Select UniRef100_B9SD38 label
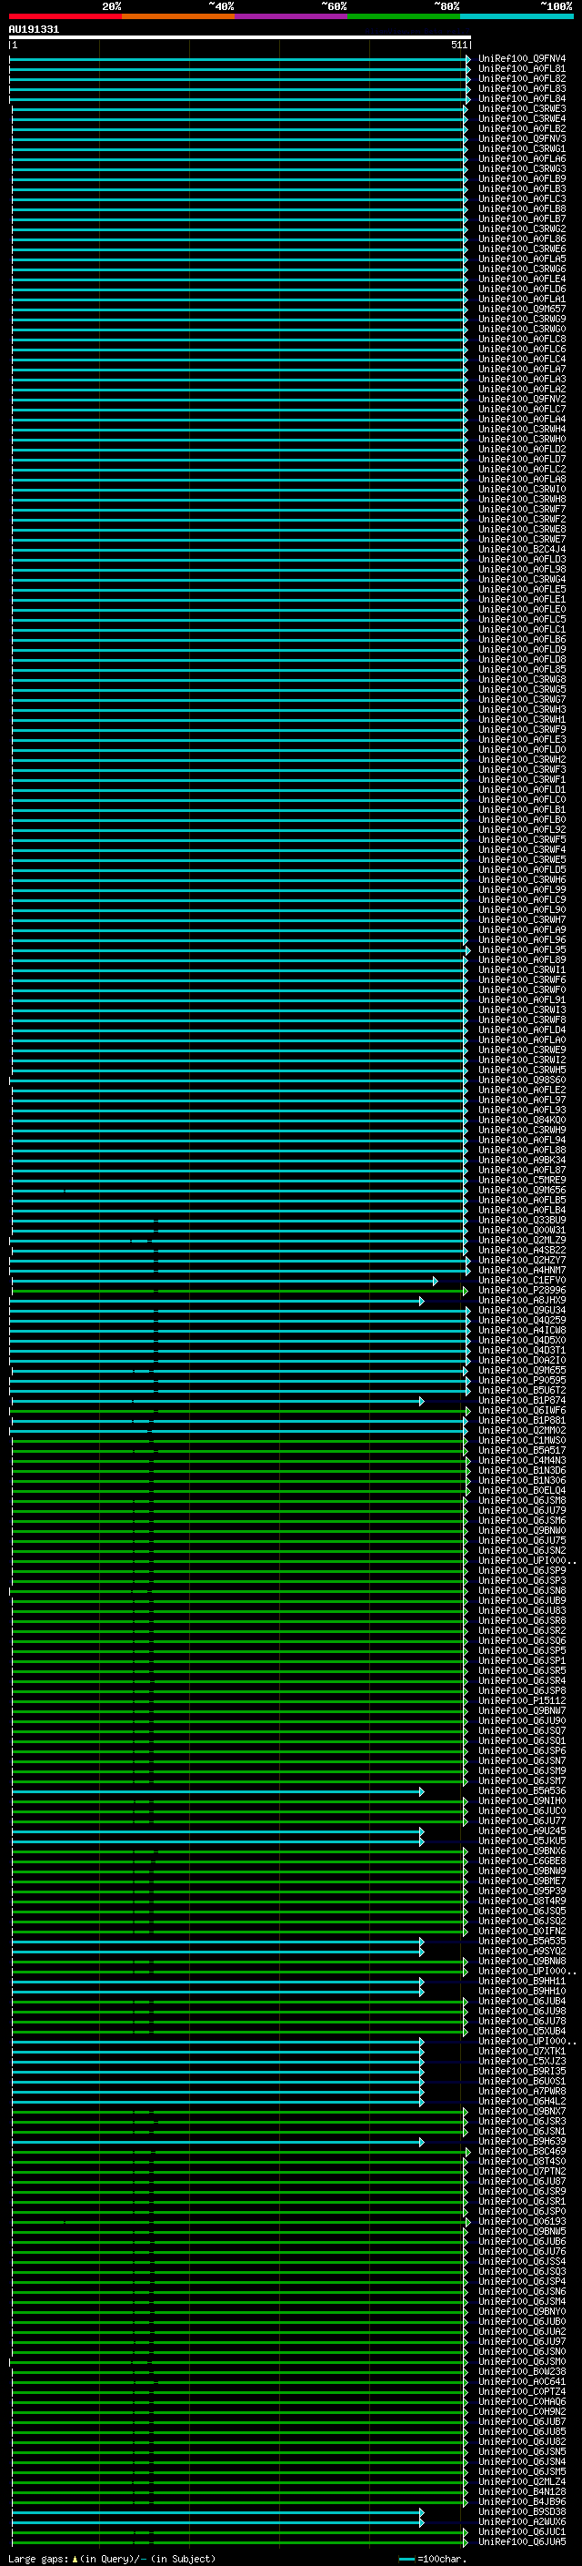The width and height of the screenshot is (582, 2566). pyautogui.click(x=522, y=2512)
